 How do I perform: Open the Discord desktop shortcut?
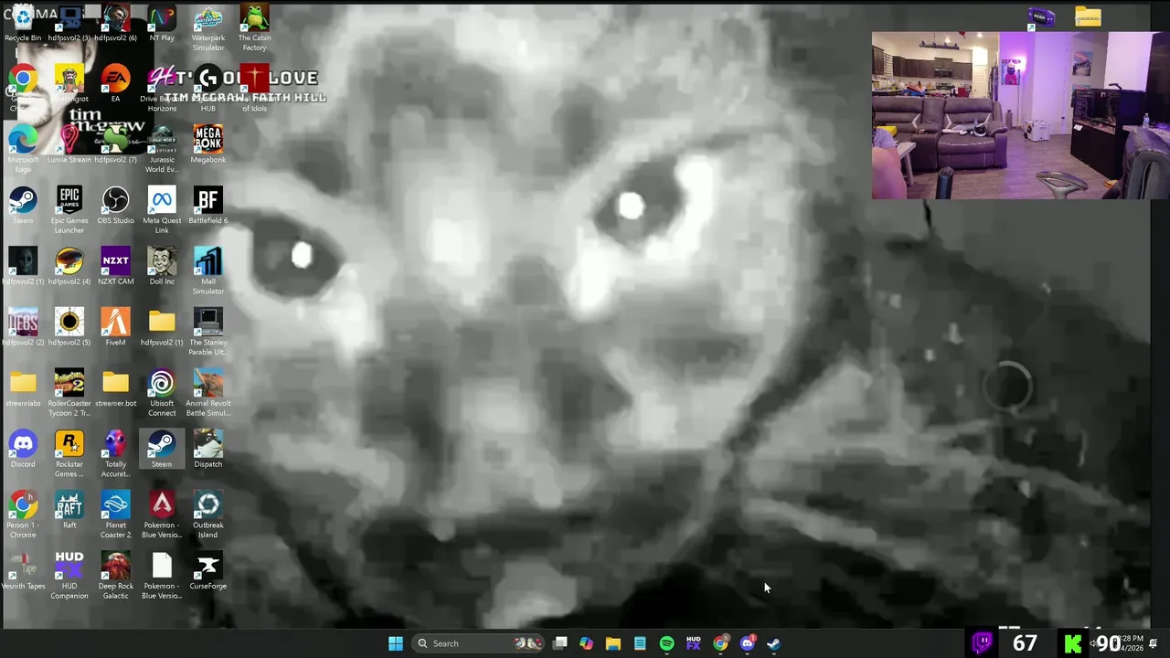coord(23,450)
